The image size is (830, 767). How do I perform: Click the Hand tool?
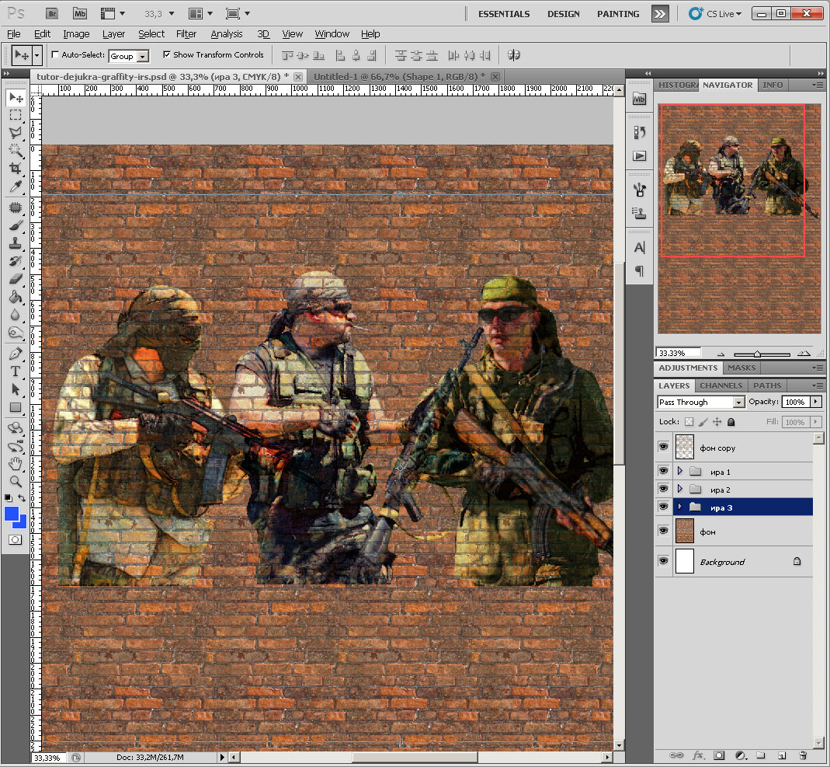[16, 464]
